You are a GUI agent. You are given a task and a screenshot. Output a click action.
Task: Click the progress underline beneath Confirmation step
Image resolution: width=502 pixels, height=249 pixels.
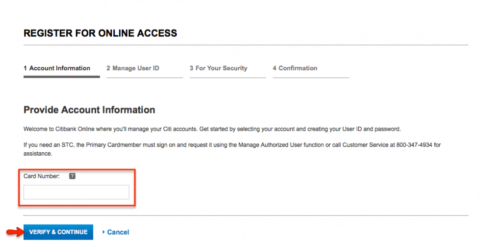pyautogui.click(x=311, y=78)
